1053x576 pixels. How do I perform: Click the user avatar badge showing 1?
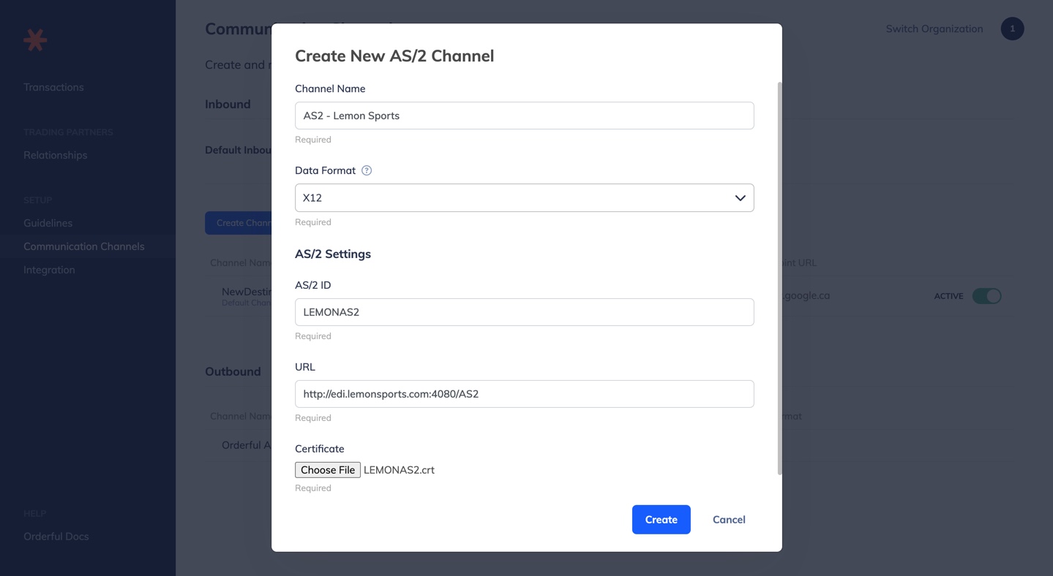[1012, 29]
